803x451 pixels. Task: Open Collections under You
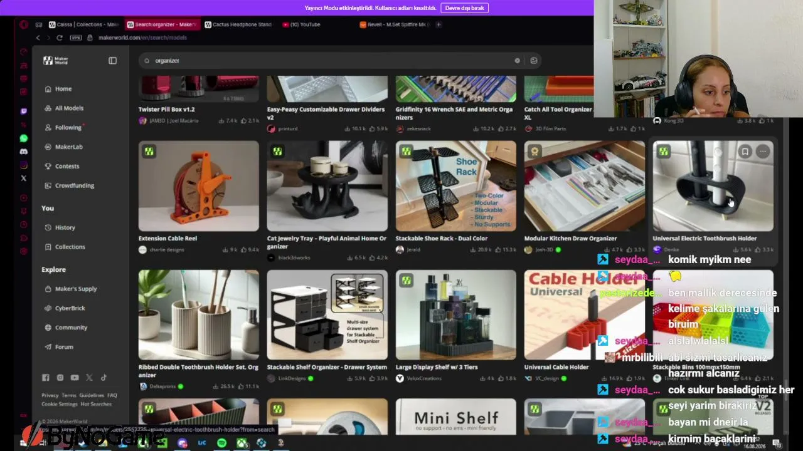(x=65, y=247)
